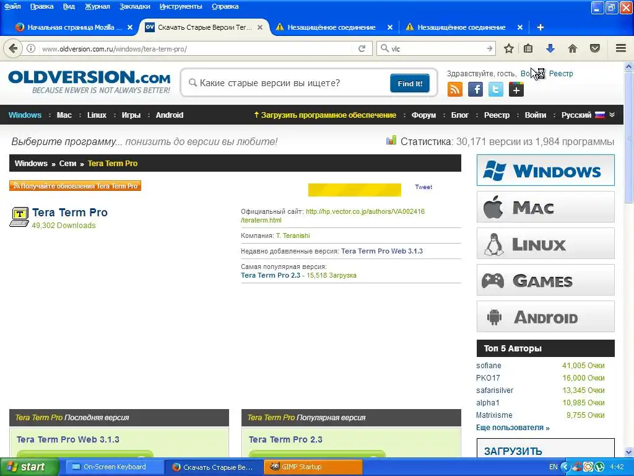This screenshot has height=476, width=634.
Task: Bookmark this page with the star icon
Action: tap(509, 48)
